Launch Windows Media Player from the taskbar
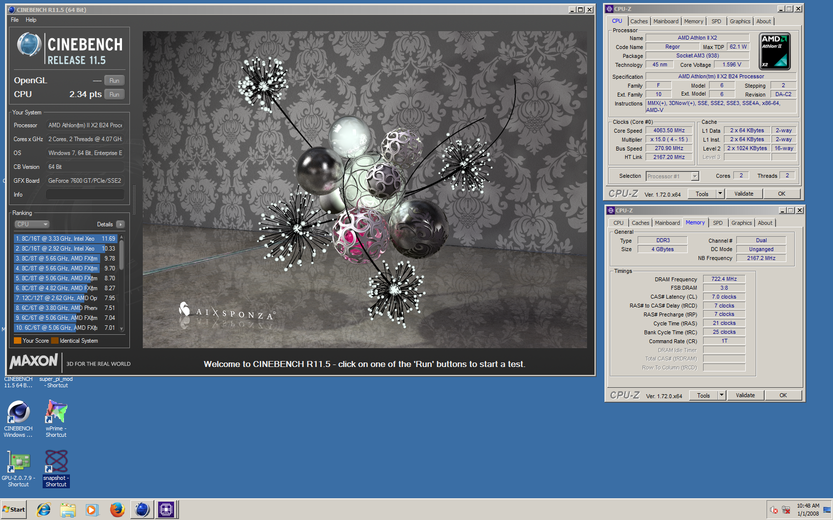 coord(92,509)
